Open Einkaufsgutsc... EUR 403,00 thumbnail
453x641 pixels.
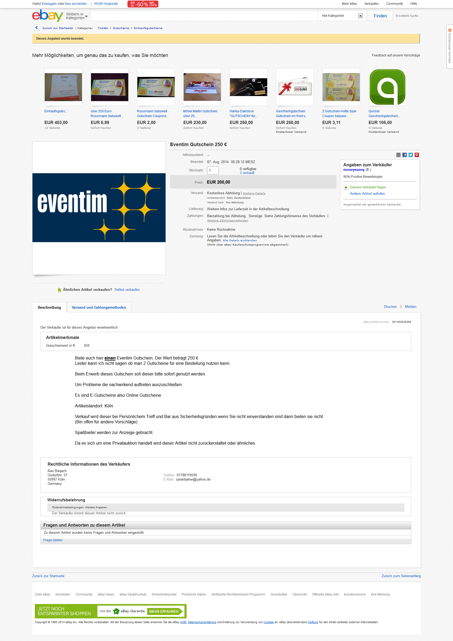(x=63, y=87)
